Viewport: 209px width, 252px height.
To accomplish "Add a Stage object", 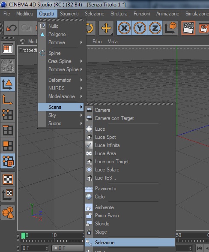I will (x=130, y=232).
